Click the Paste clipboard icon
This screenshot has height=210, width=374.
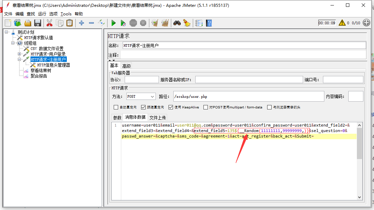70,23
